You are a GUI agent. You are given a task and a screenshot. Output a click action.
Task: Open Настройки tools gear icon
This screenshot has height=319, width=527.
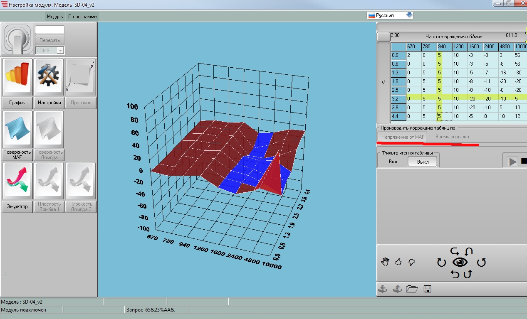(49, 77)
